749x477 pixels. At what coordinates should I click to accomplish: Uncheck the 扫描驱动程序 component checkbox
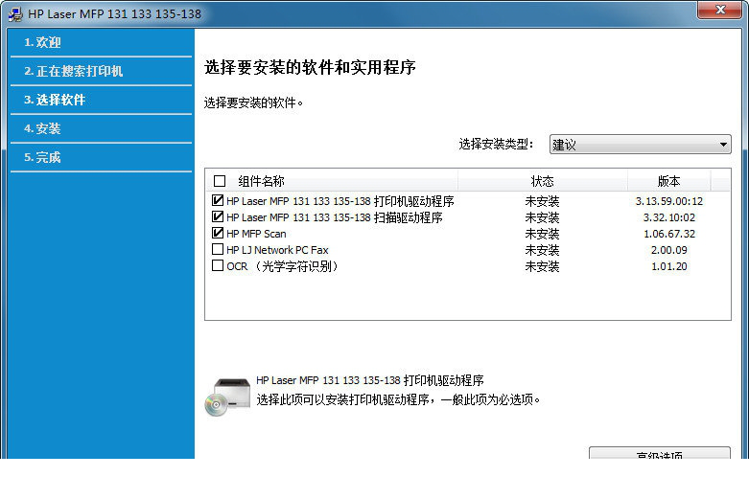pyautogui.click(x=218, y=216)
